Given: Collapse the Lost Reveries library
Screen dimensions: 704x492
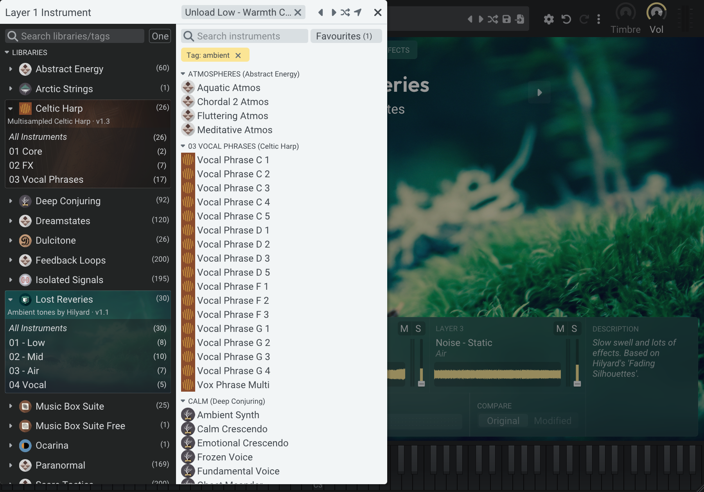Looking at the screenshot, I should tap(11, 299).
